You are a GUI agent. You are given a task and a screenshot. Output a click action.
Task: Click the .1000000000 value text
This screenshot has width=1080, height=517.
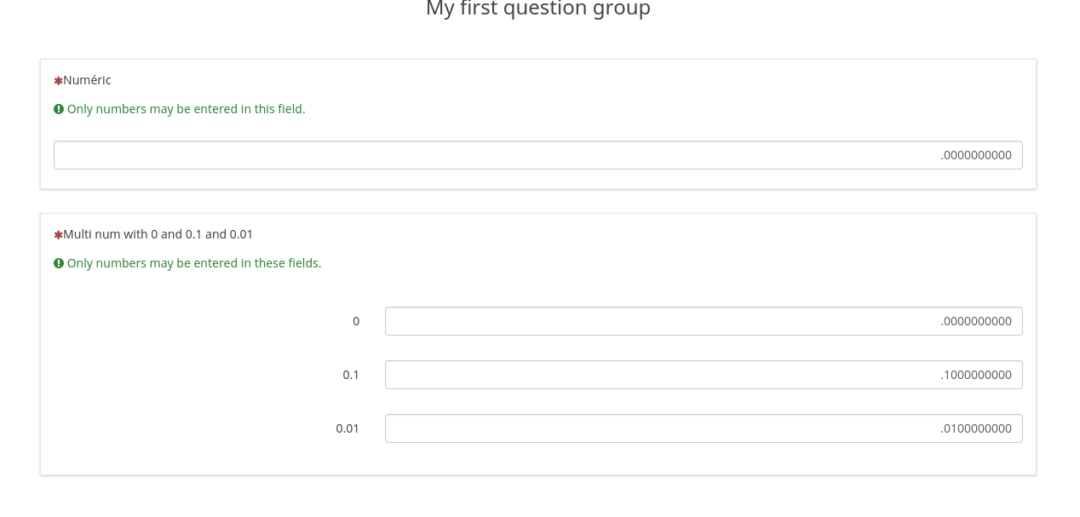(x=976, y=375)
